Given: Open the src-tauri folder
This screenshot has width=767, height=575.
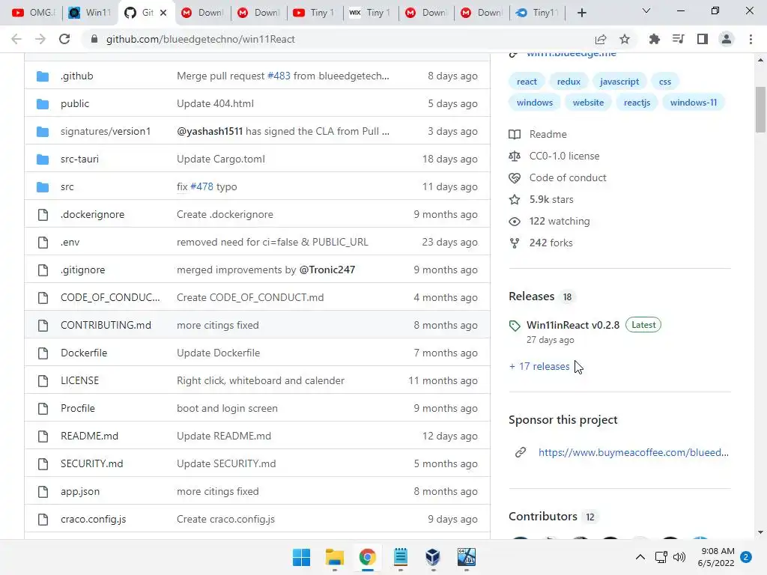Looking at the screenshot, I should (79, 159).
